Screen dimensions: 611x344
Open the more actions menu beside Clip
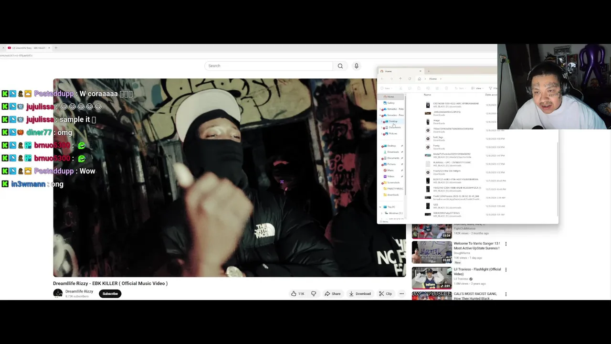pos(401,294)
